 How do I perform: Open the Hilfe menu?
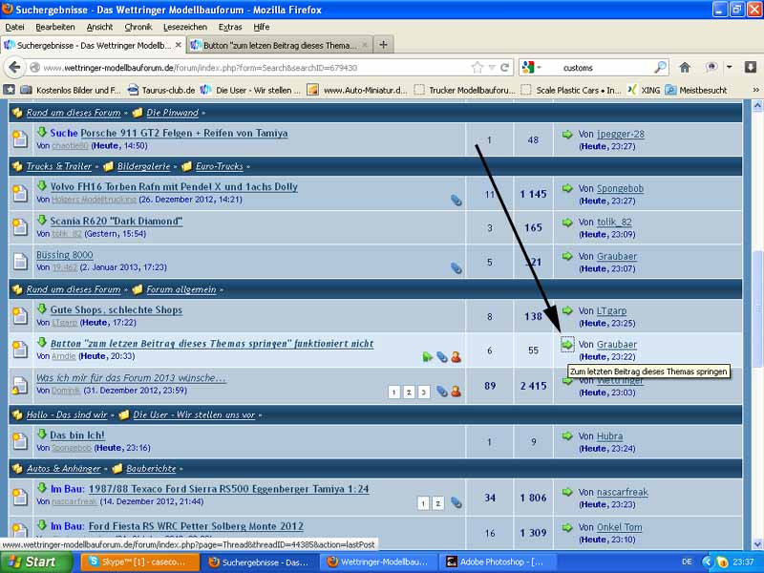point(261,27)
